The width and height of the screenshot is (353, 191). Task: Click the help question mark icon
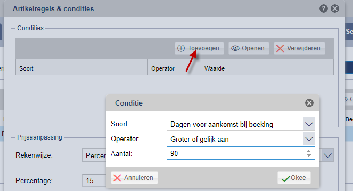(324, 8)
